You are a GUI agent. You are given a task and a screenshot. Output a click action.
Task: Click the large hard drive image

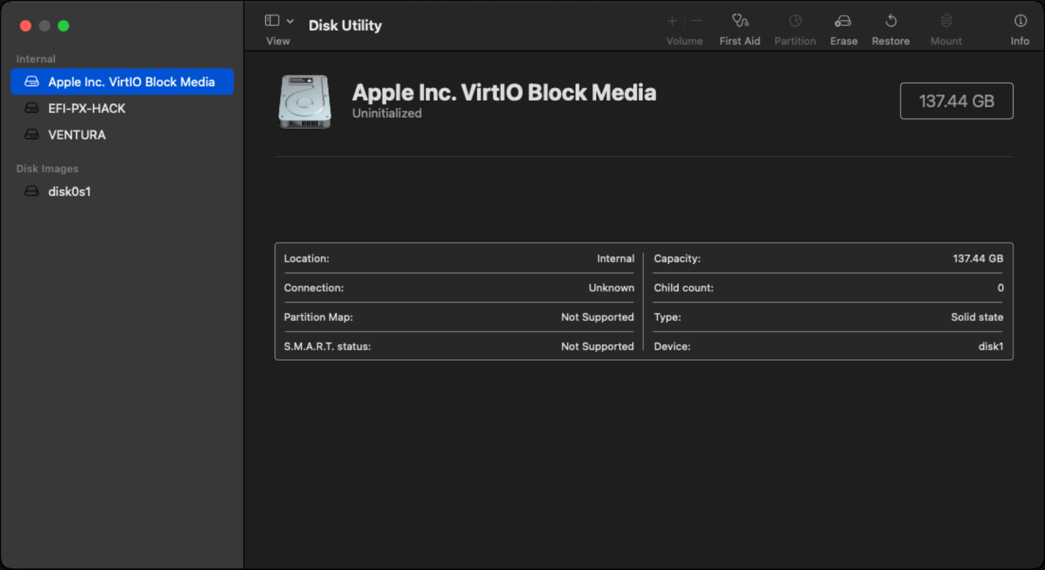305,101
